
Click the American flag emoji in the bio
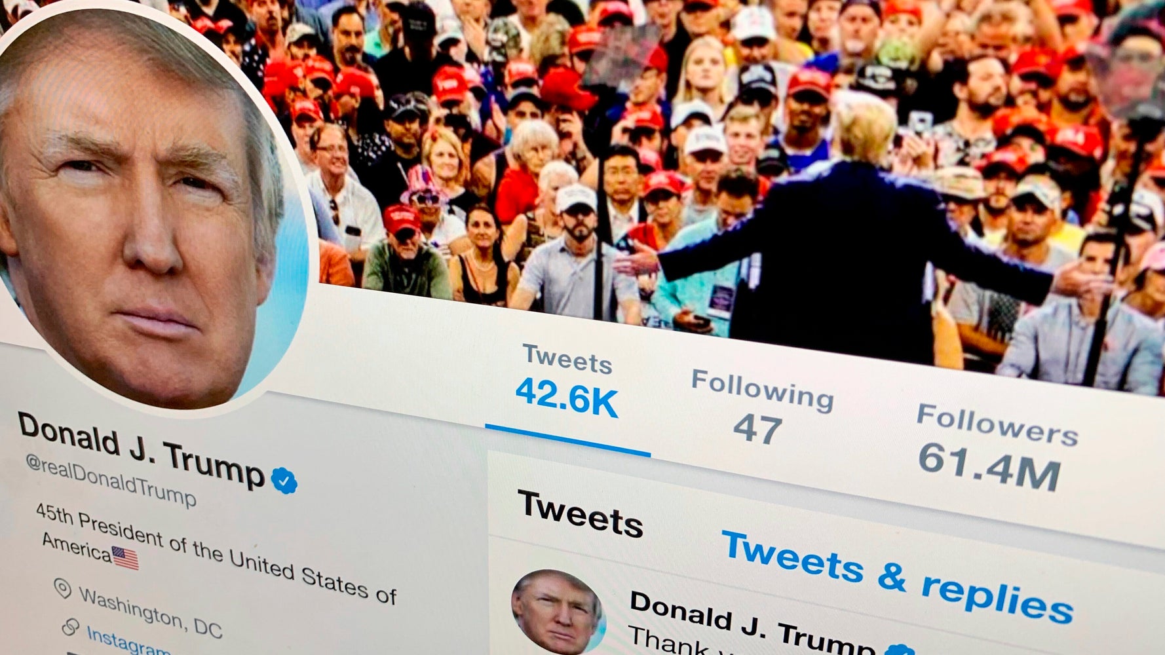coord(125,558)
